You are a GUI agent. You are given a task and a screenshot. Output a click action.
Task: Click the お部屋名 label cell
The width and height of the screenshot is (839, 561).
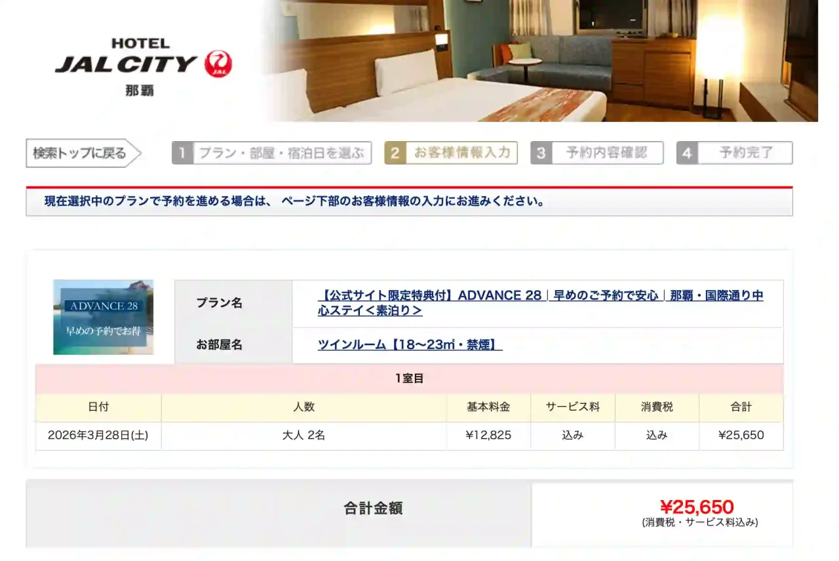tap(233, 345)
